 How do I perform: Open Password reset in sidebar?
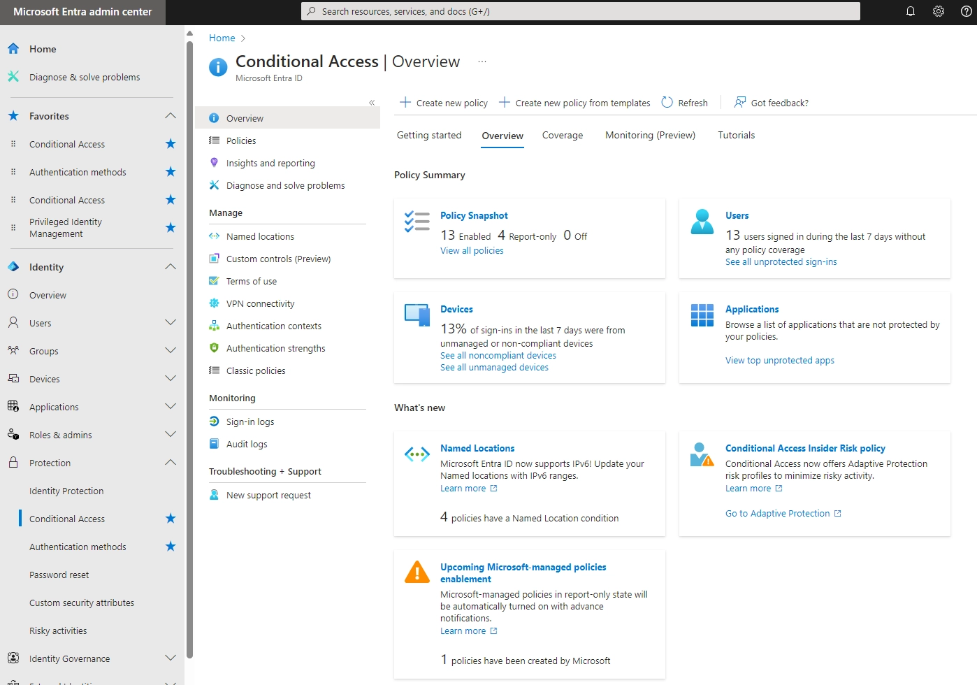tap(59, 575)
